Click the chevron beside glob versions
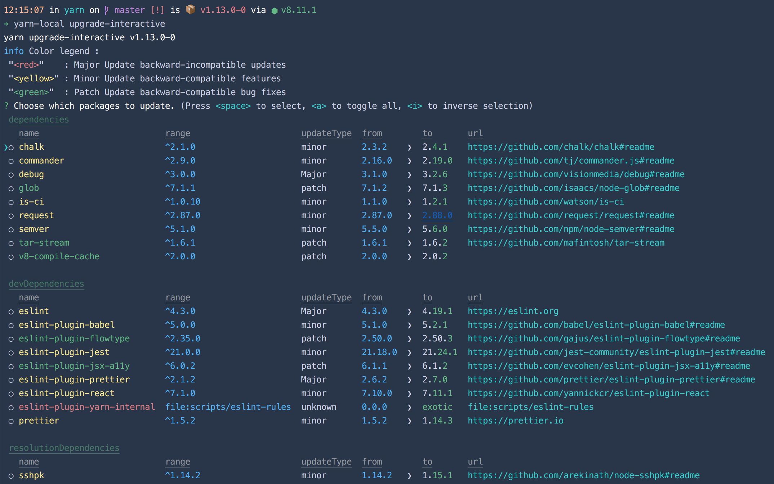Screen dimensions: 774x484 click(x=409, y=188)
